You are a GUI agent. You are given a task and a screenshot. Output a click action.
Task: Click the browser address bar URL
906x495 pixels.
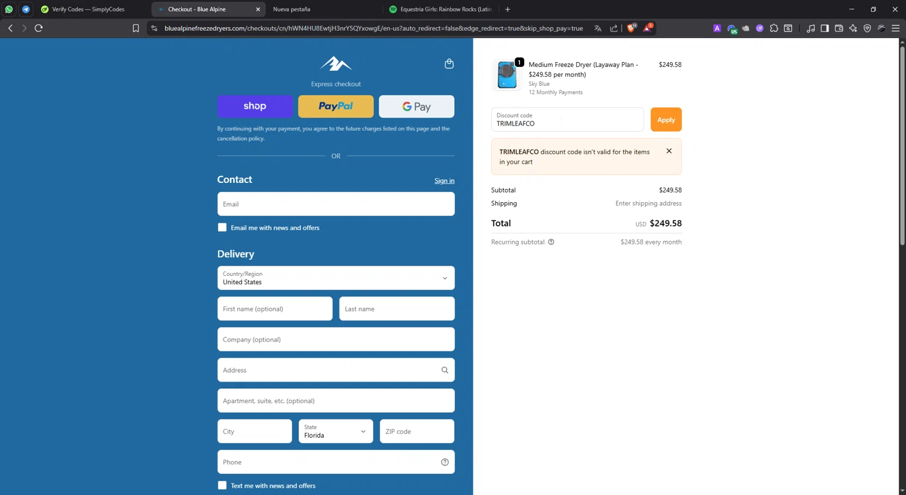coord(373,28)
